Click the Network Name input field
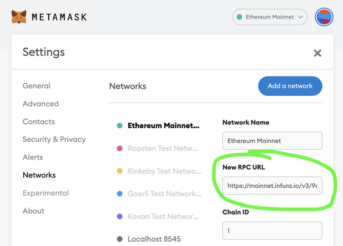Screen dimensions: 343x246 pyautogui.click(x=272, y=140)
